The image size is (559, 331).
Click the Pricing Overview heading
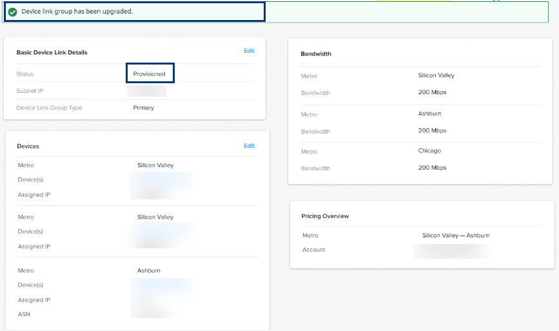click(x=325, y=216)
